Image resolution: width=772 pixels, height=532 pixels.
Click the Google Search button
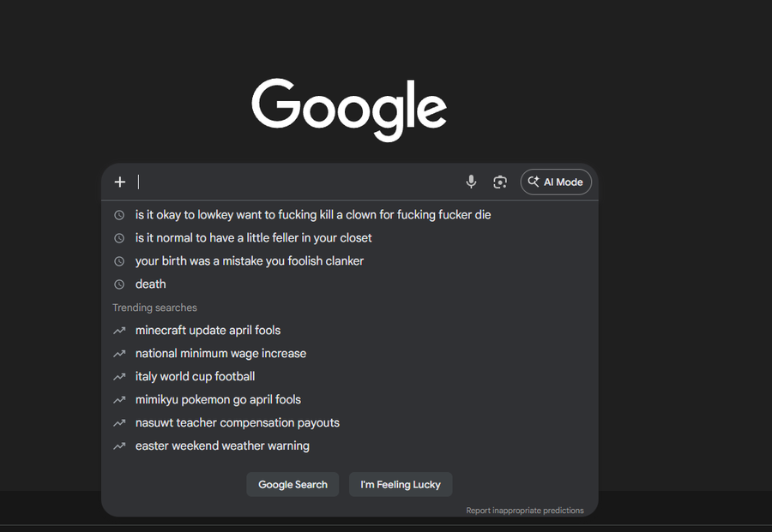tap(293, 484)
